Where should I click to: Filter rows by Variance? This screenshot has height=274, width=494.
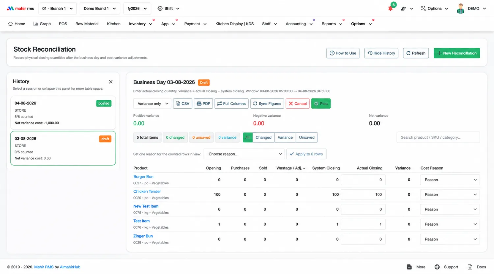click(x=285, y=137)
